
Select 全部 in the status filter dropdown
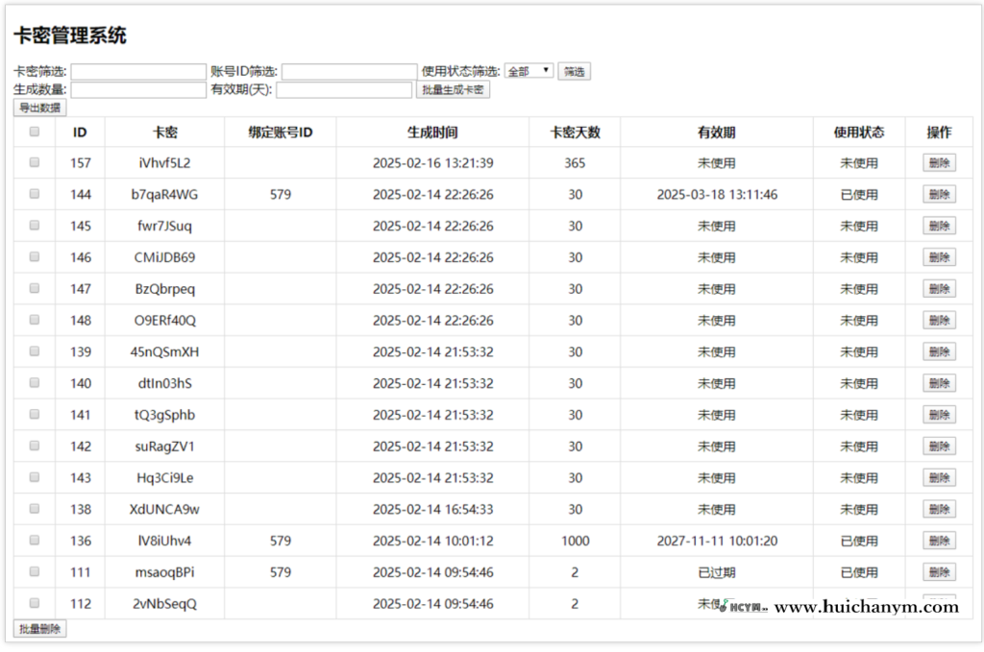[524, 70]
